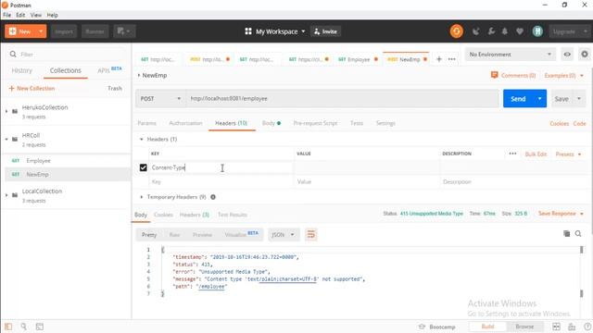Click the Content-Type value field
This screenshot has height=333, width=593.
click(x=367, y=167)
